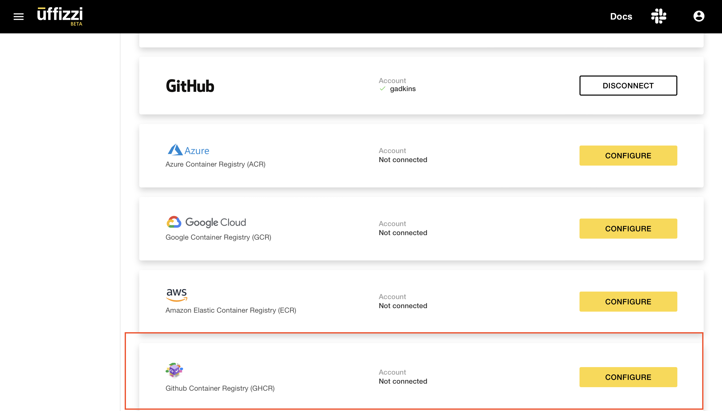Viewport: 722px width, 411px height.
Task: Click Azure Container Registry (ACR) label
Action: point(215,164)
